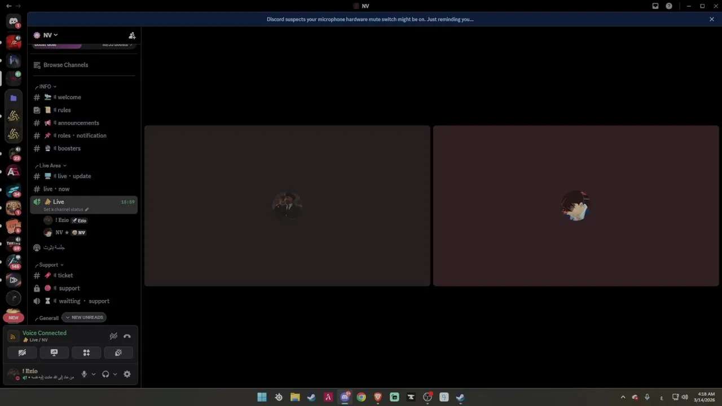Collapse the INFO category
The height and width of the screenshot is (406, 722).
coord(46,87)
